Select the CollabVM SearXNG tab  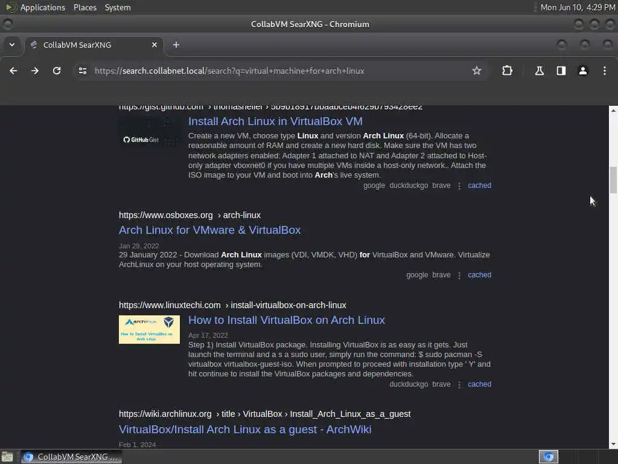94,45
